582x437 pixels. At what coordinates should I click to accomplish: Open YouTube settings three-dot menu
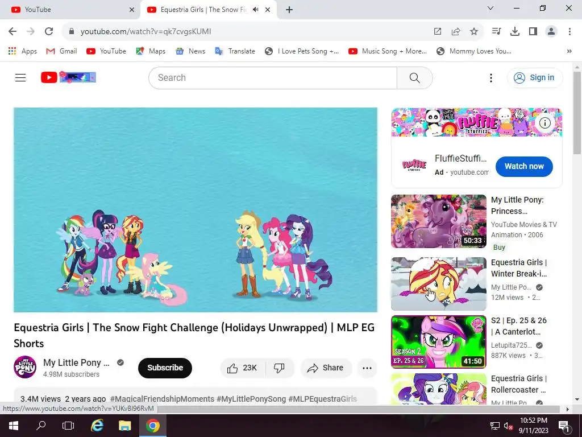(490, 77)
